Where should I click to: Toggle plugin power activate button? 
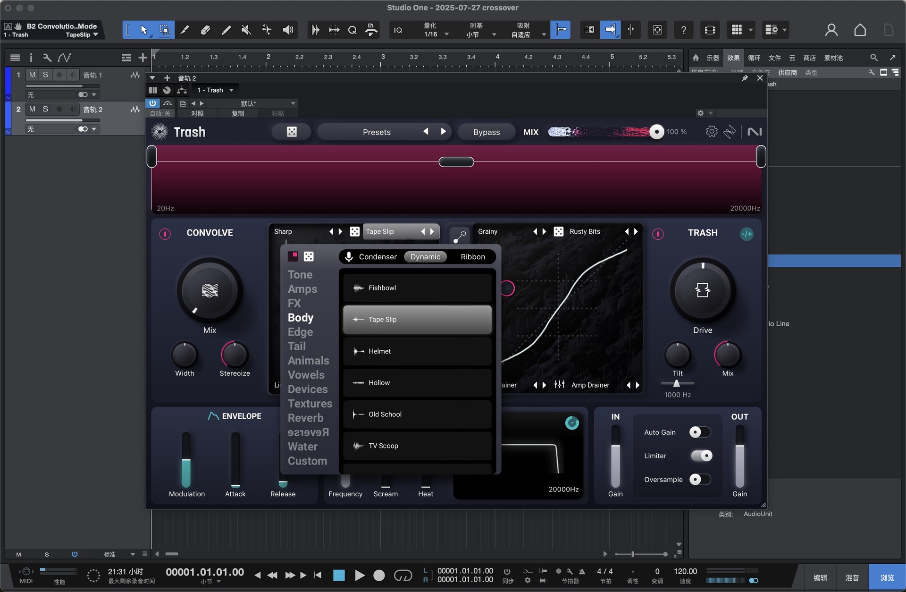(152, 103)
